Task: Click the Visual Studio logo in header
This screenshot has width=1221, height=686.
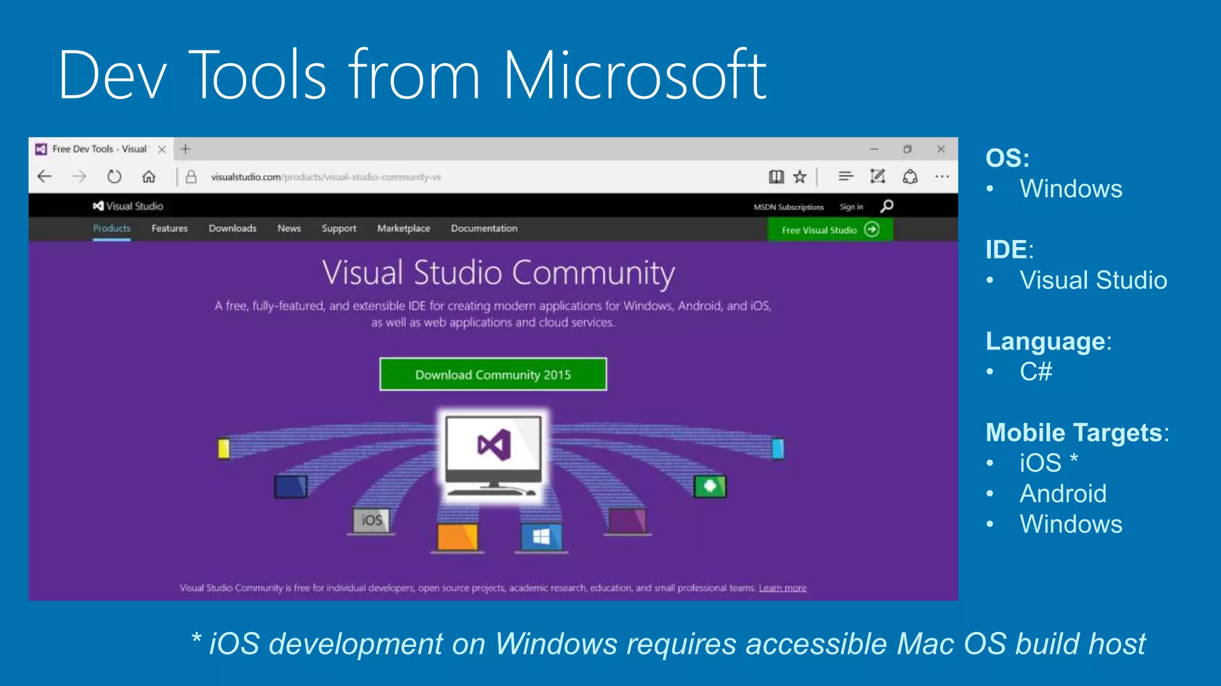Action: [128, 206]
